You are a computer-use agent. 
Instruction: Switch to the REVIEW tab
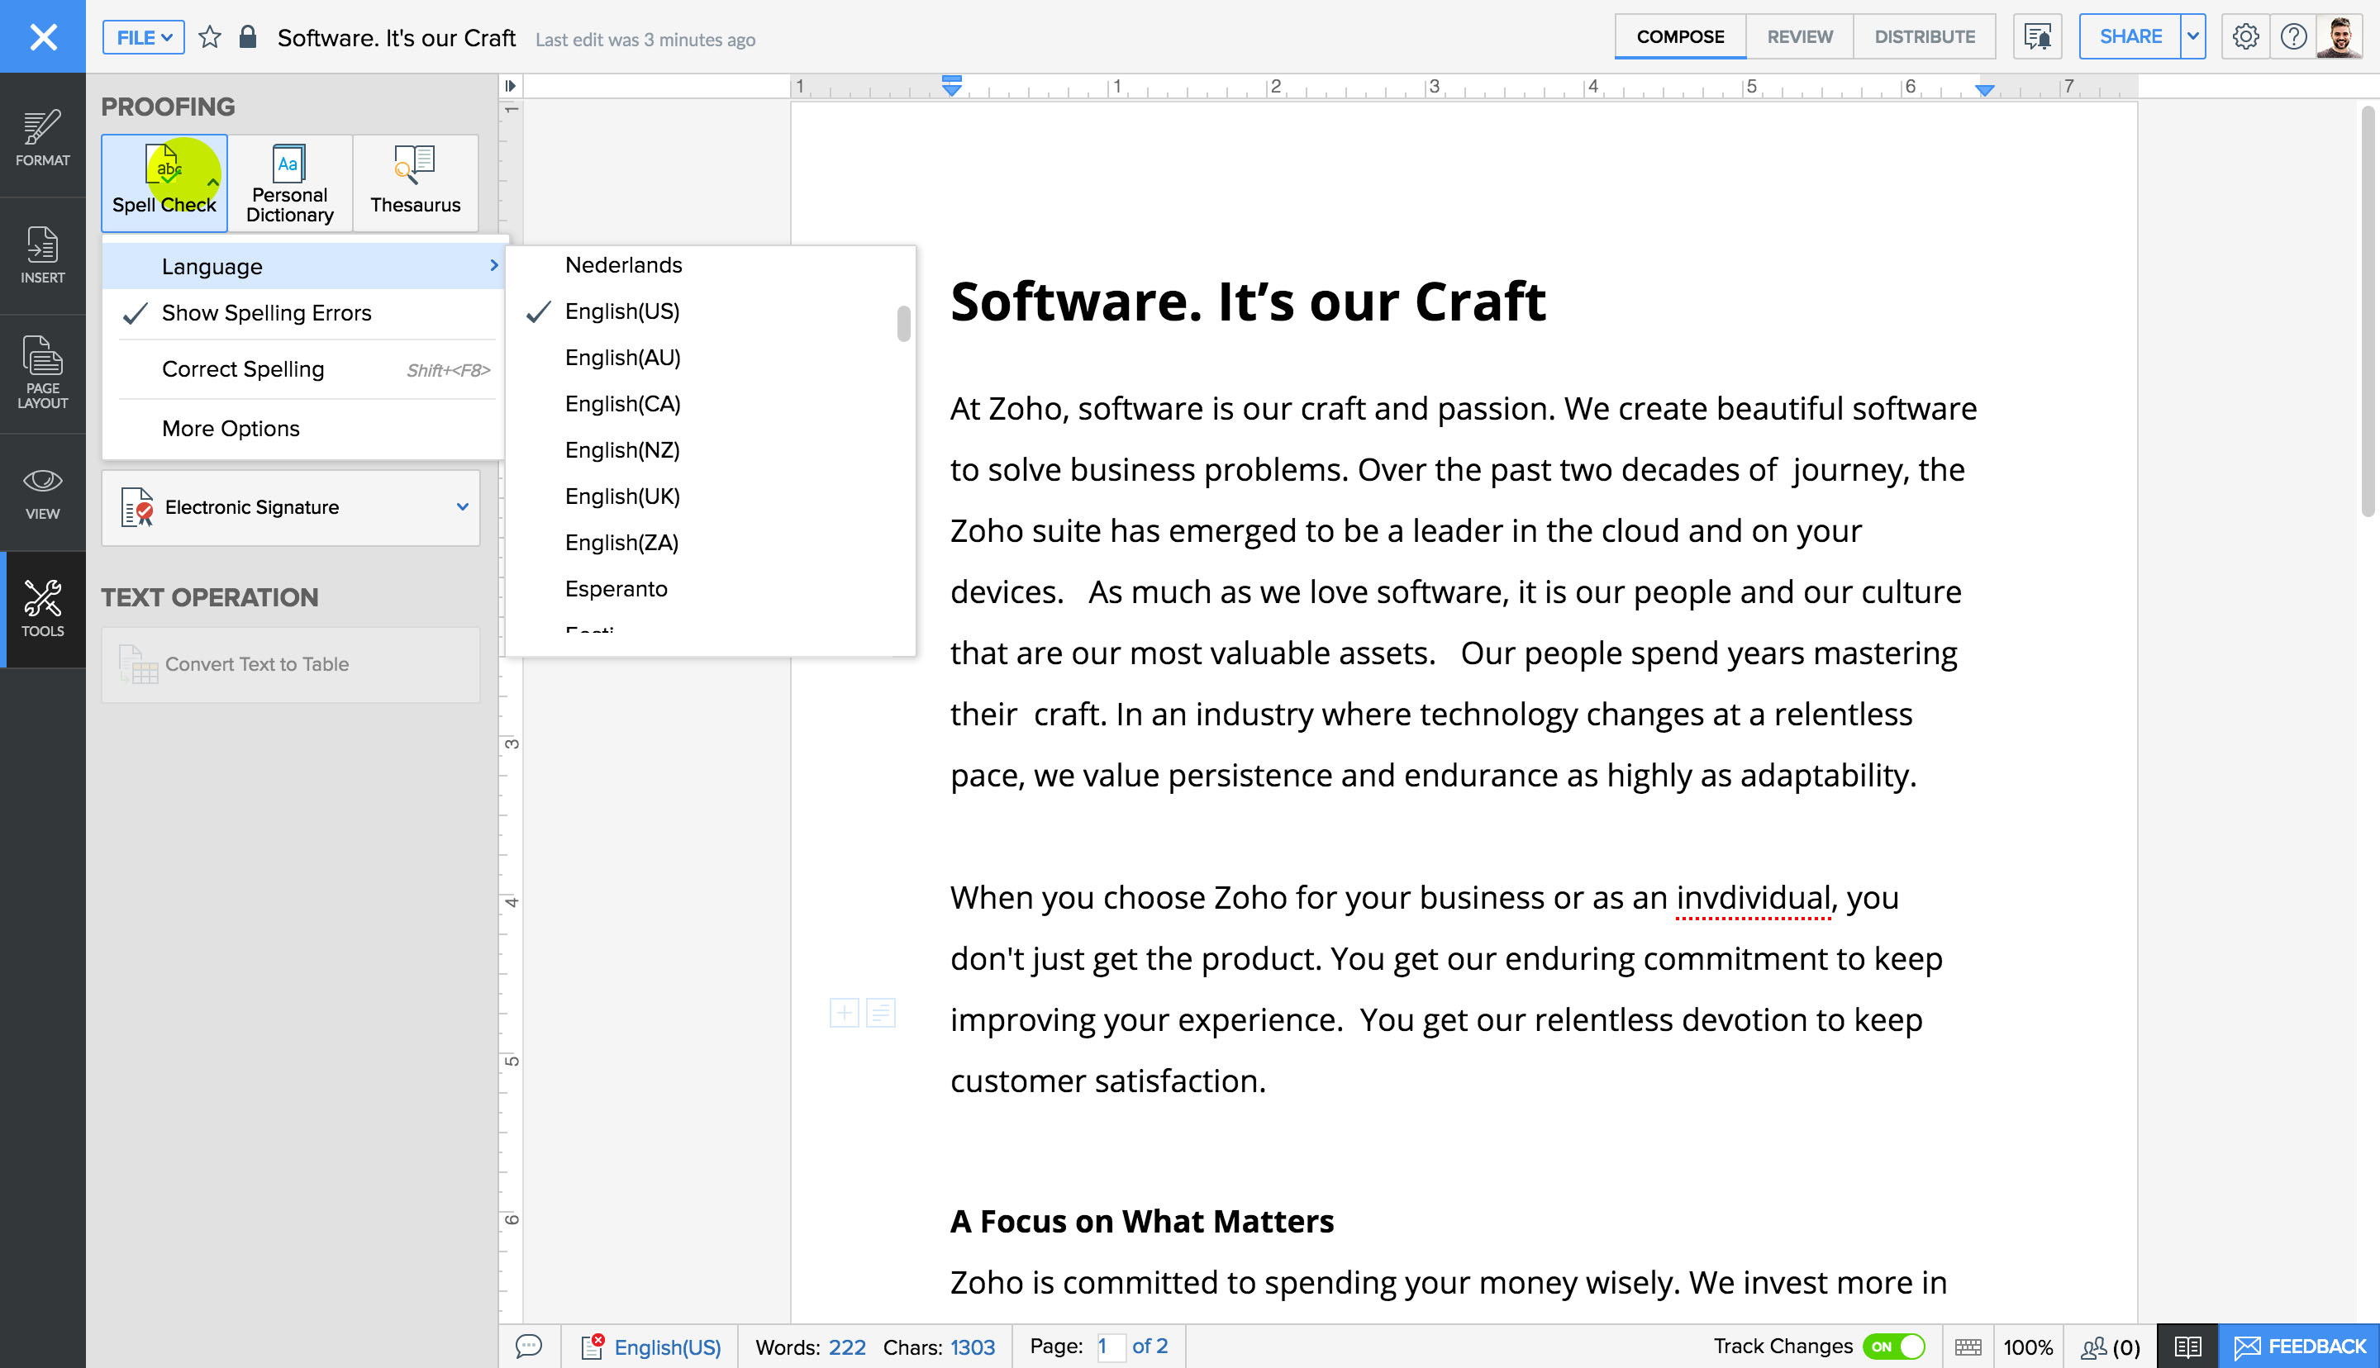[1798, 36]
